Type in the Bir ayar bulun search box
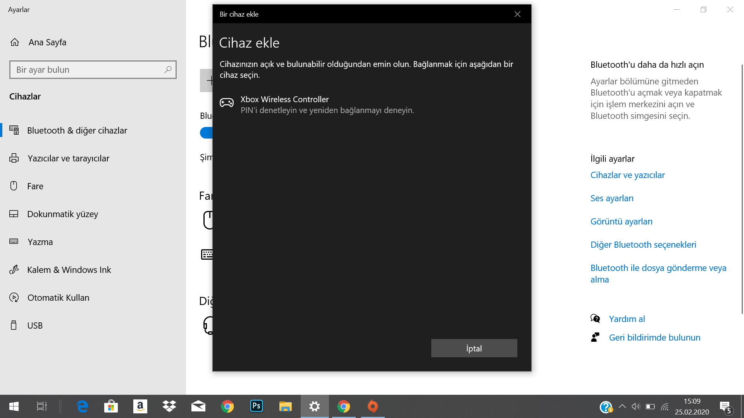 point(87,70)
